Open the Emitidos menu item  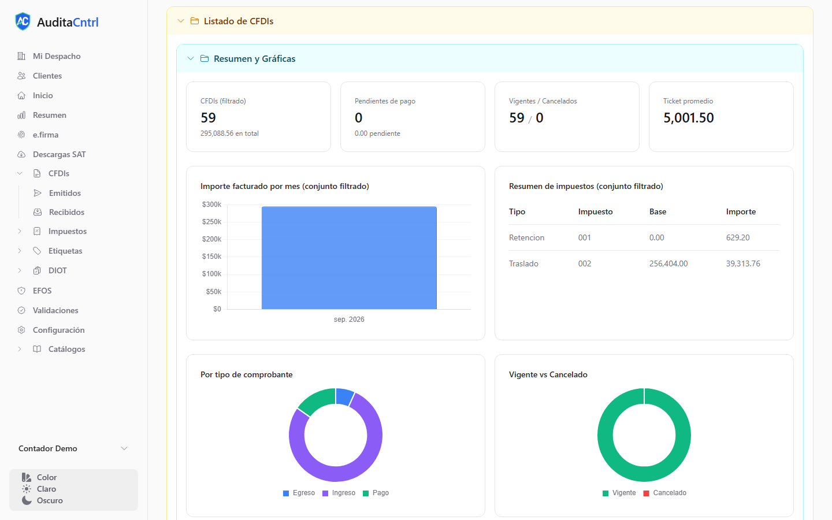click(x=65, y=193)
